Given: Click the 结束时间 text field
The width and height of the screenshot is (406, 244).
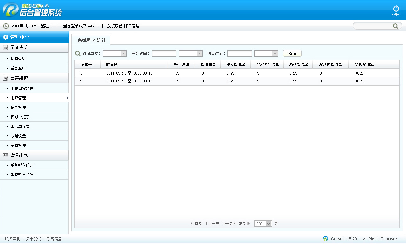Looking at the screenshot, I should [239, 54].
